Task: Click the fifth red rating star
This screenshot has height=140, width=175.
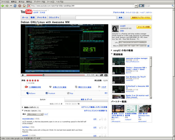Action: tap(38, 80)
